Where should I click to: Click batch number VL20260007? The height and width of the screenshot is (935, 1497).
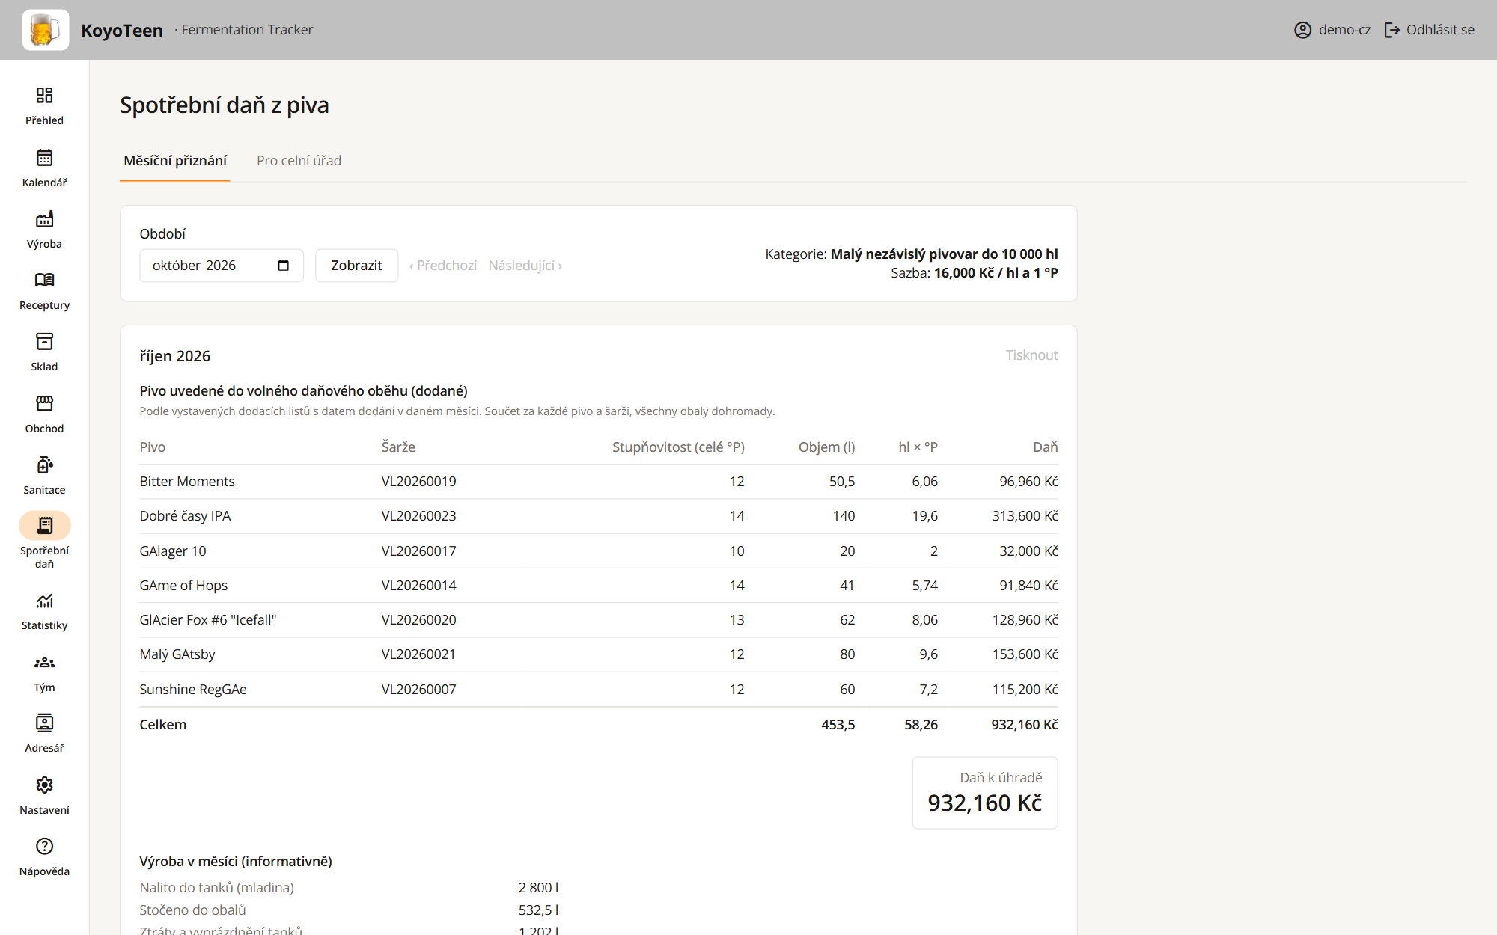419,690
